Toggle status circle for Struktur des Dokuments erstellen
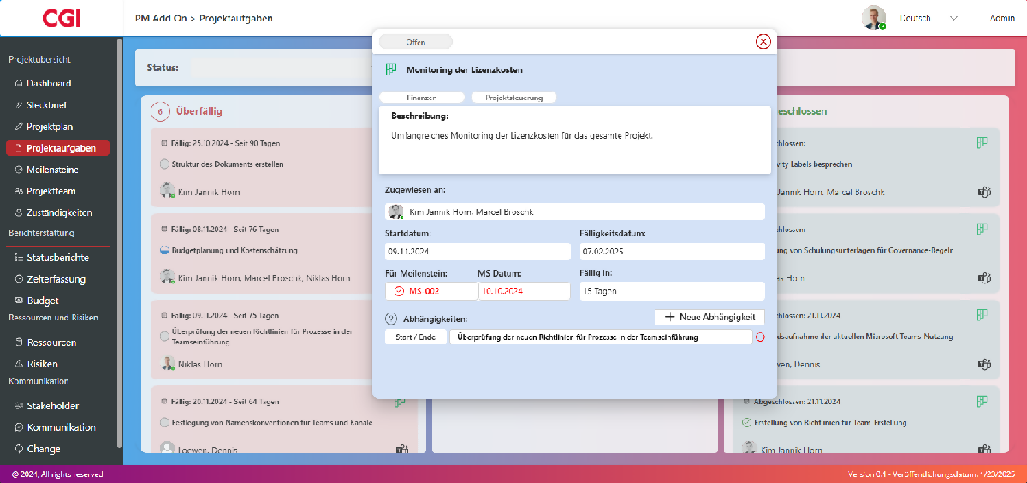This screenshot has height=483, width=1027. point(164,164)
